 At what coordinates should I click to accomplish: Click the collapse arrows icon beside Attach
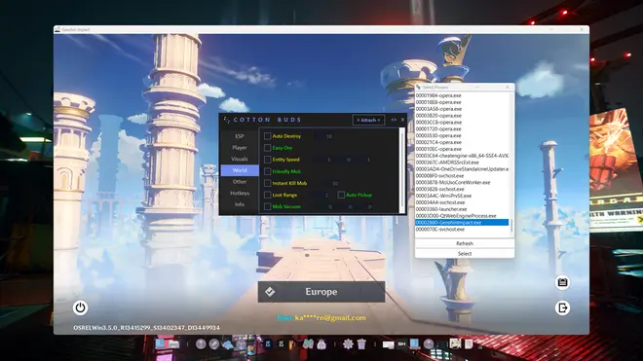point(394,120)
